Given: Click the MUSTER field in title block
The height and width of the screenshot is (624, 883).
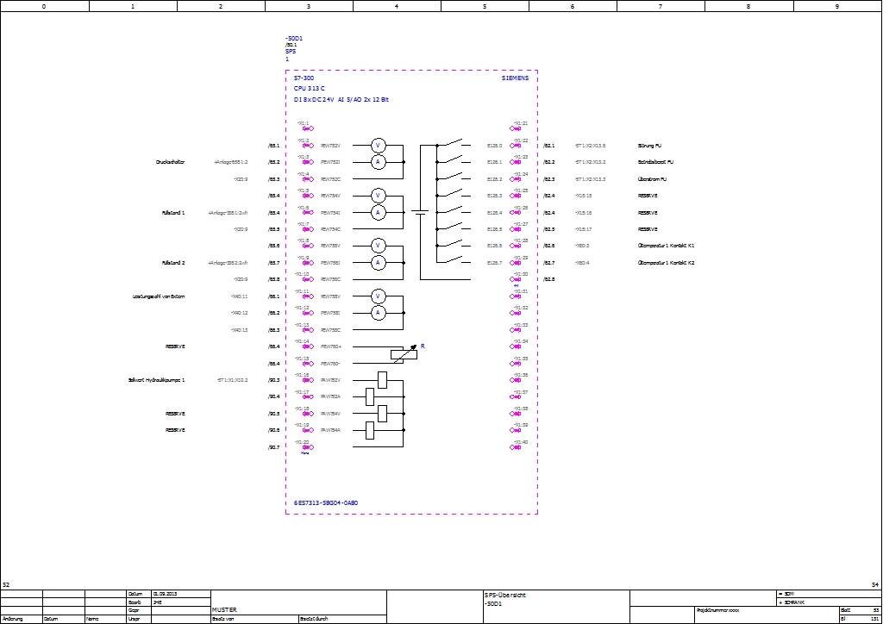Looking at the screenshot, I should point(224,609).
